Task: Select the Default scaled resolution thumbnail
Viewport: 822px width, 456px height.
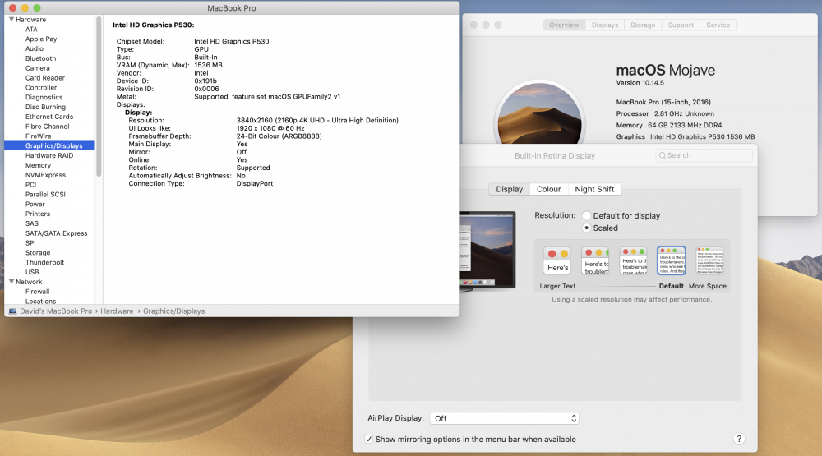Action: [672, 260]
